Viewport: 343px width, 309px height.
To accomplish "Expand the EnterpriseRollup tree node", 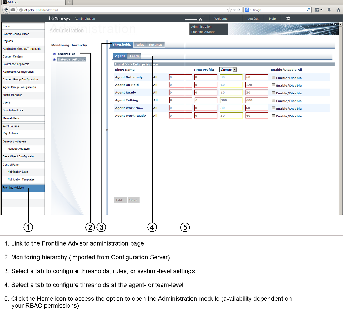I will tap(54, 60).
